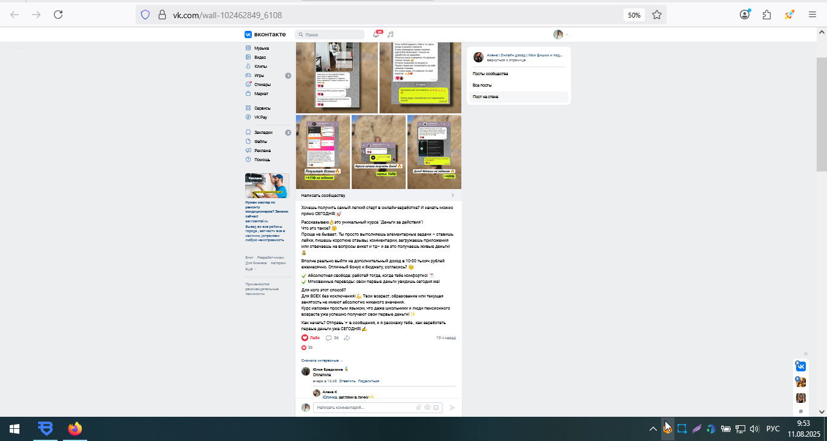Click Поделиться under Юлия's comment
Viewport: 827px width, 441px height.
369,381
